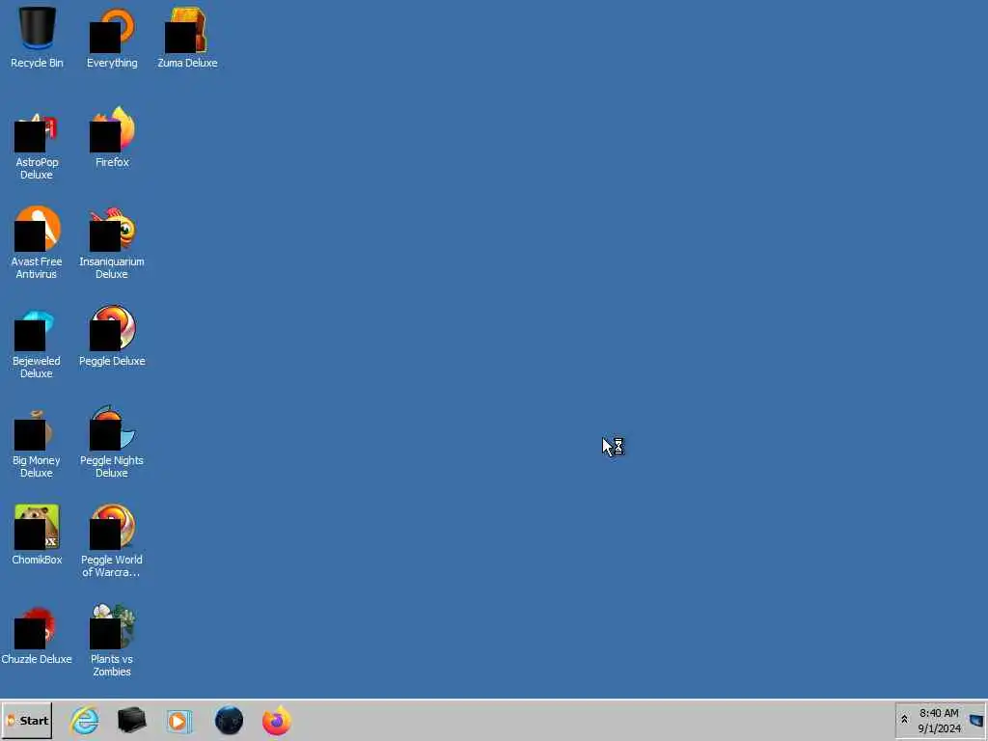The image size is (988, 741).
Task: Launch Firefox from the taskbar
Action: (277, 720)
